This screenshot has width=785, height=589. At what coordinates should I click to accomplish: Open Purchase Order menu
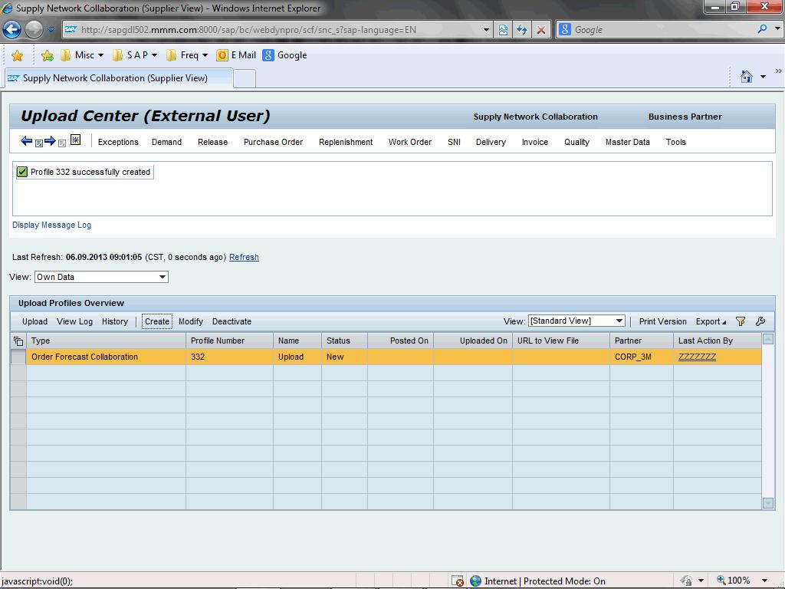[x=274, y=142]
